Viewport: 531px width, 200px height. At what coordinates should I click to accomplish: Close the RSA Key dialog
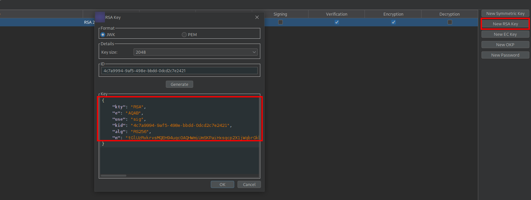coord(257,17)
